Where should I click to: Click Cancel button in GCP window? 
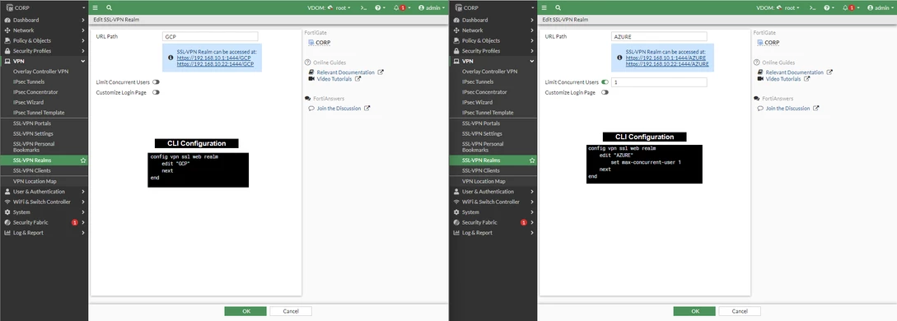point(291,311)
